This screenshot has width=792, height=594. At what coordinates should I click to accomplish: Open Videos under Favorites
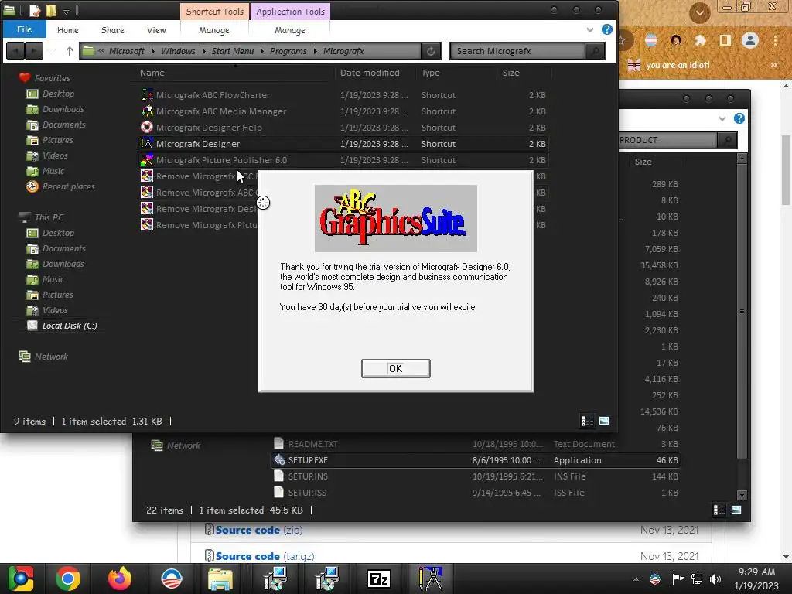55,155
